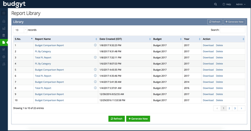The width and height of the screenshot is (251, 131).
Task: Go to next page arrow
Action: click(x=241, y=108)
